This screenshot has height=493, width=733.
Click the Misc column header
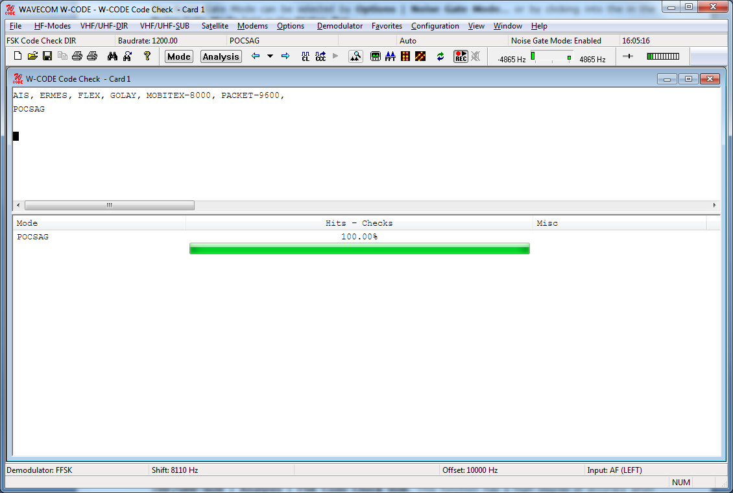pyautogui.click(x=619, y=223)
